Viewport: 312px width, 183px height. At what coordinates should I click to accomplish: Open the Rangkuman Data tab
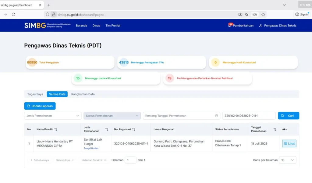[x=83, y=94]
